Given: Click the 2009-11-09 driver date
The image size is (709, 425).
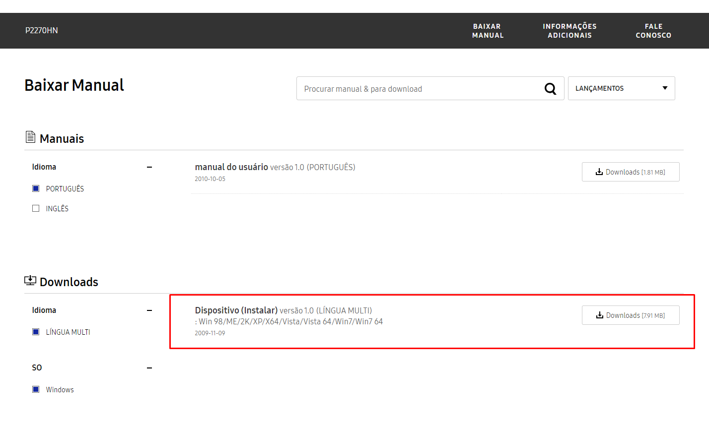Looking at the screenshot, I should tap(210, 333).
